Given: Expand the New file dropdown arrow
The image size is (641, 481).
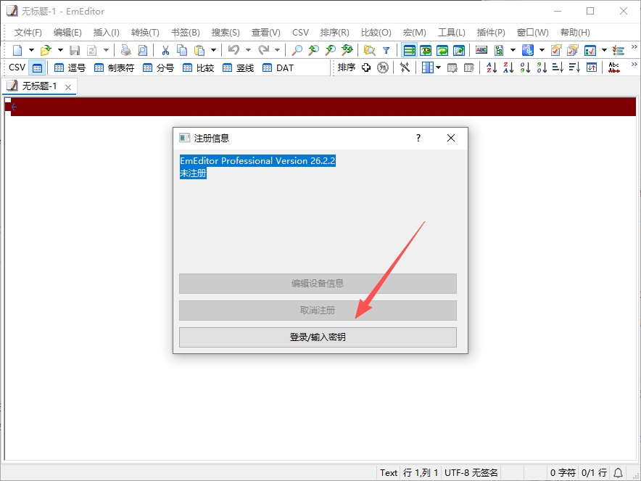Looking at the screenshot, I should pyautogui.click(x=31, y=50).
